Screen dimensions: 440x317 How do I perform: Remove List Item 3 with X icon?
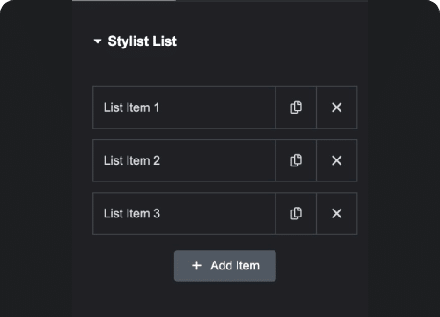click(337, 214)
